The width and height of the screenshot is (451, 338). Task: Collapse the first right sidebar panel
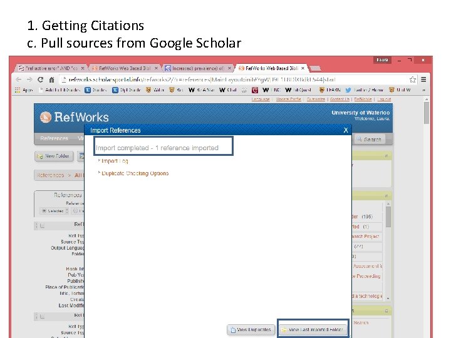tap(386, 156)
